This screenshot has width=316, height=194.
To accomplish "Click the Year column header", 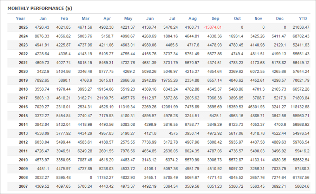I will tap(20, 19).
